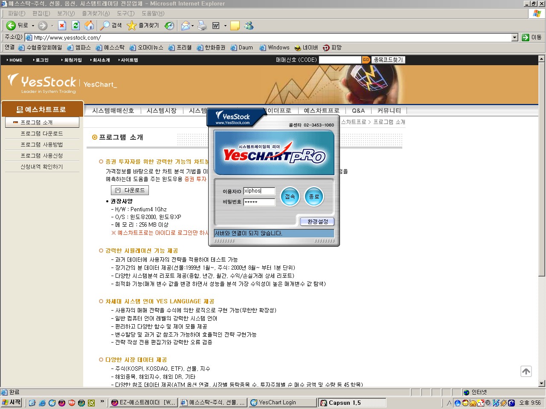Viewport: 546px width, 409px height.
Task: Open the 도구(T) menu
Action: coord(125,13)
